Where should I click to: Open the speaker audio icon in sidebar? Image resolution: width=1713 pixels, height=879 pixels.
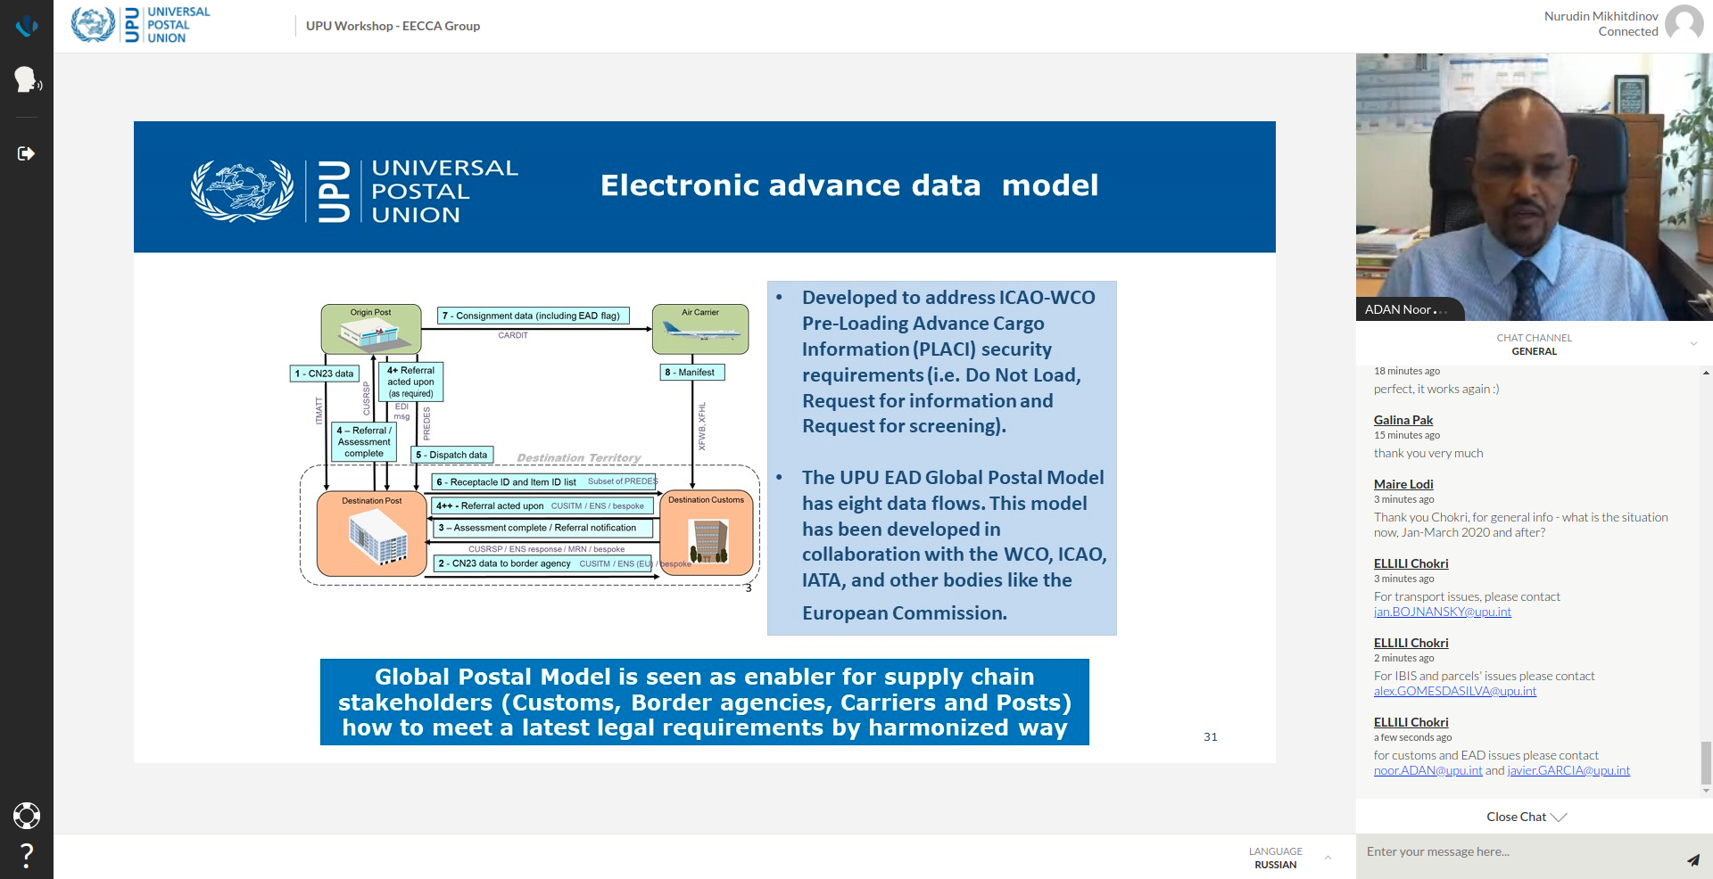(x=27, y=80)
